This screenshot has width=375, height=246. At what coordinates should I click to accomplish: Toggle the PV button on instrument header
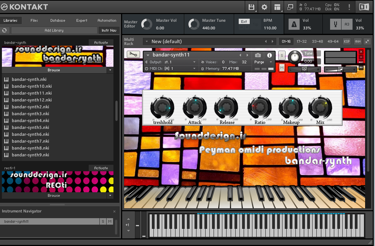click(361, 68)
